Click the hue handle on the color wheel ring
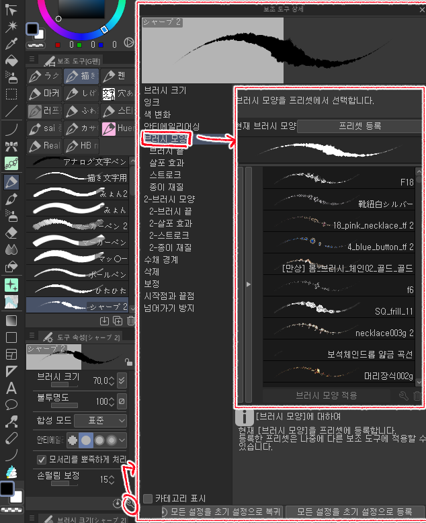This screenshot has width=426, height=523. coord(104,30)
